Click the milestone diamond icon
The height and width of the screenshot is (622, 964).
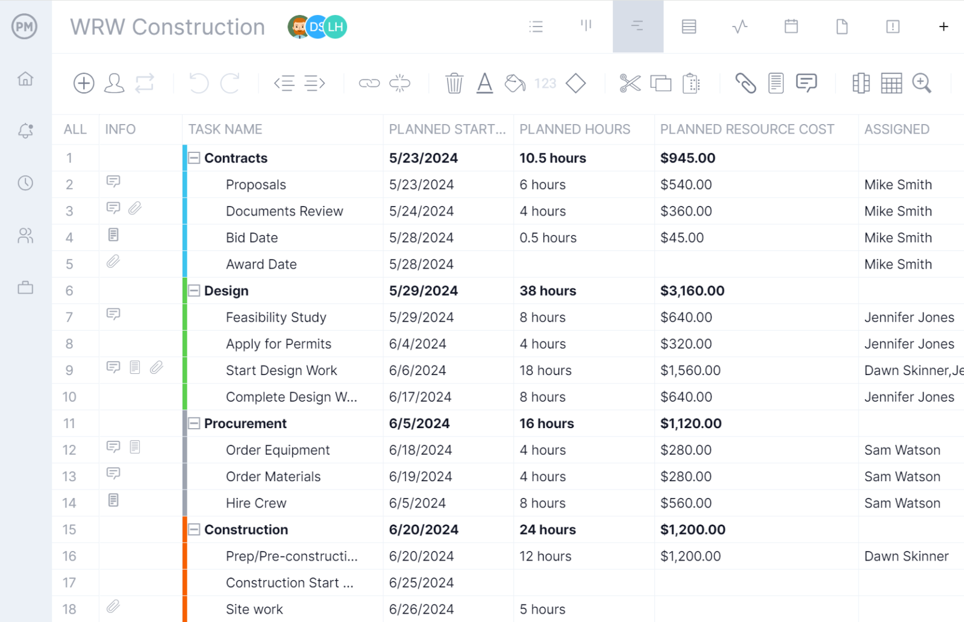(x=576, y=83)
